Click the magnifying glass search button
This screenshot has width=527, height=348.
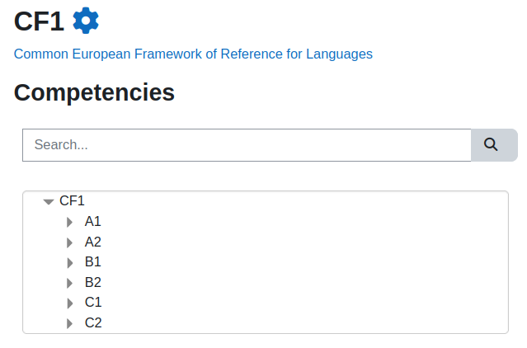[x=494, y=145]
